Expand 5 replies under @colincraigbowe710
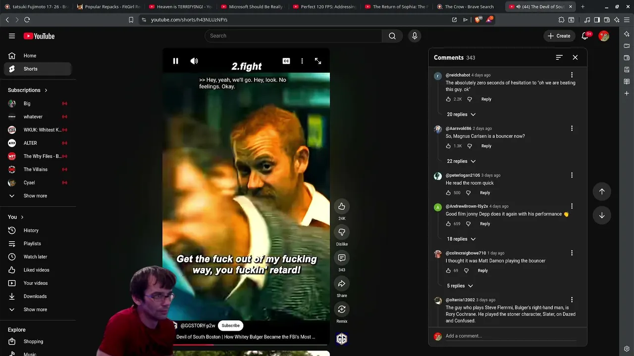 [x=460, y=286]
